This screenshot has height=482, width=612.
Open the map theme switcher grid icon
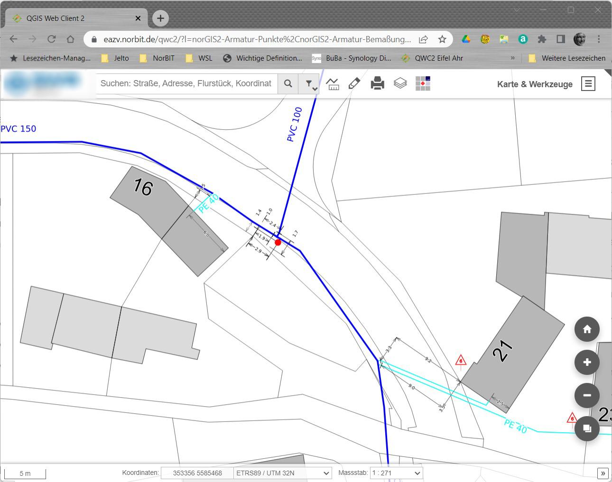[422, 83]
